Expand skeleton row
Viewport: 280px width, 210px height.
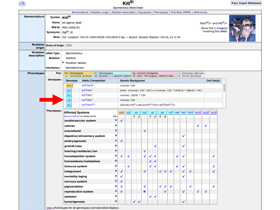tap(116, 196)
